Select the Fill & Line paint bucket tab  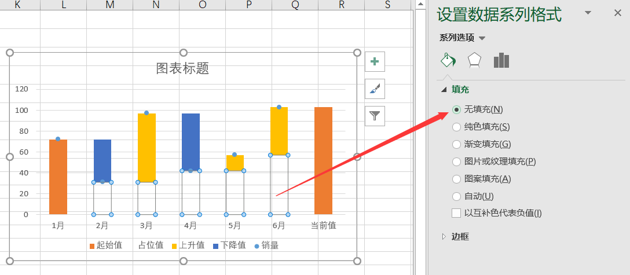(448, 60)
